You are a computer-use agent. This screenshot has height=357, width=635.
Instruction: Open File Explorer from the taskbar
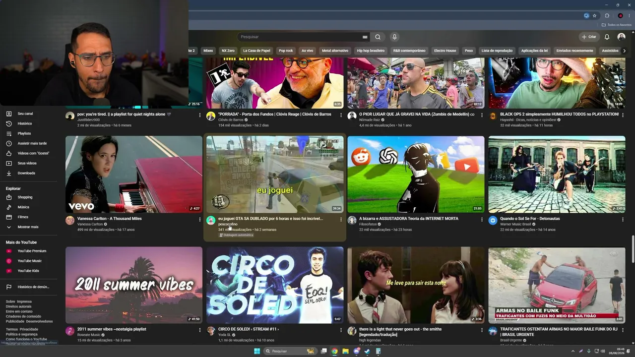(x=345, y=351)
